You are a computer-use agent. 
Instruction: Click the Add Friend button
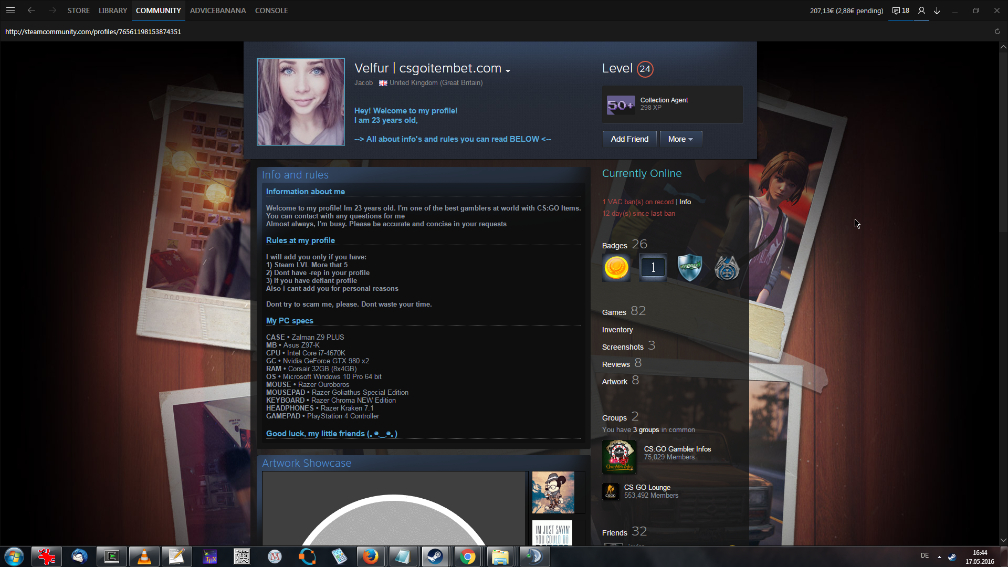click(x=629, y=139)
